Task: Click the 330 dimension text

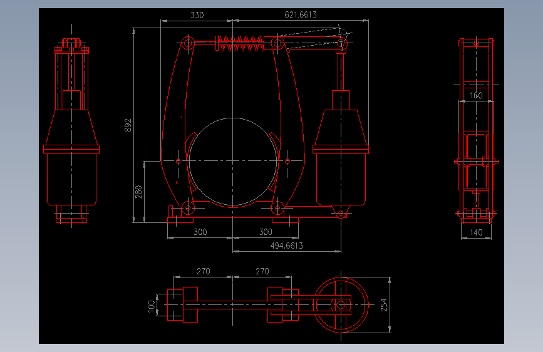Action: [197, 15]
